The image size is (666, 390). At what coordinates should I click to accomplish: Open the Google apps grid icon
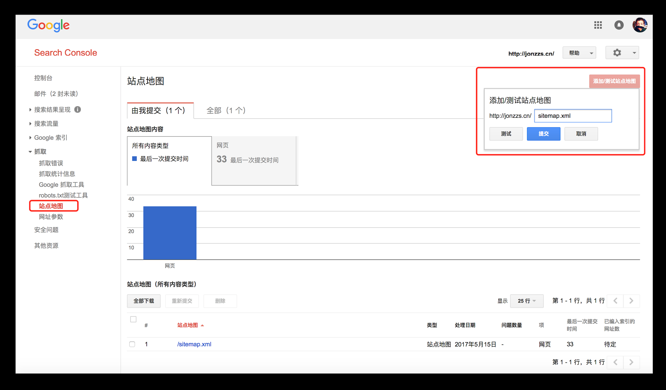pyautogui.click(x=598, y=25)
